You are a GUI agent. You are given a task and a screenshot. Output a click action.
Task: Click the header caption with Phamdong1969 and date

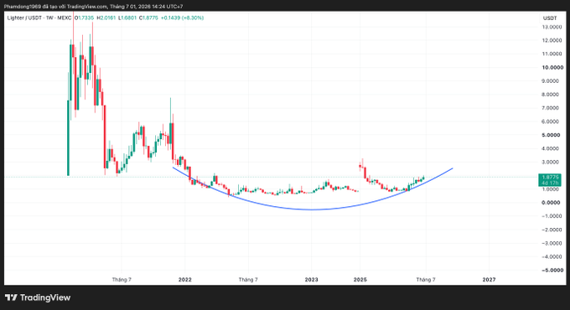[x=93, y=7]
